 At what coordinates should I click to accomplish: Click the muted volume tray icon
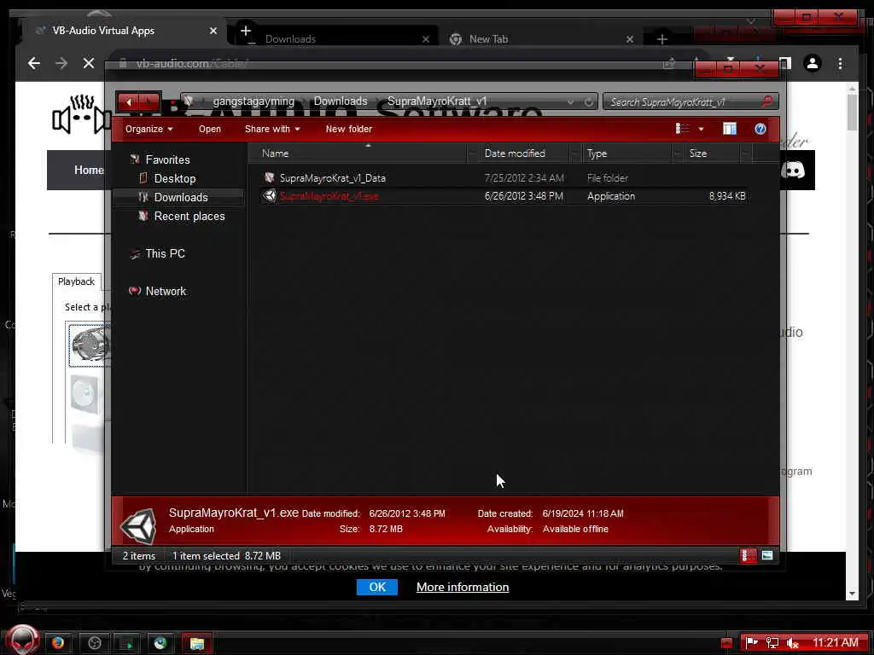792,643
